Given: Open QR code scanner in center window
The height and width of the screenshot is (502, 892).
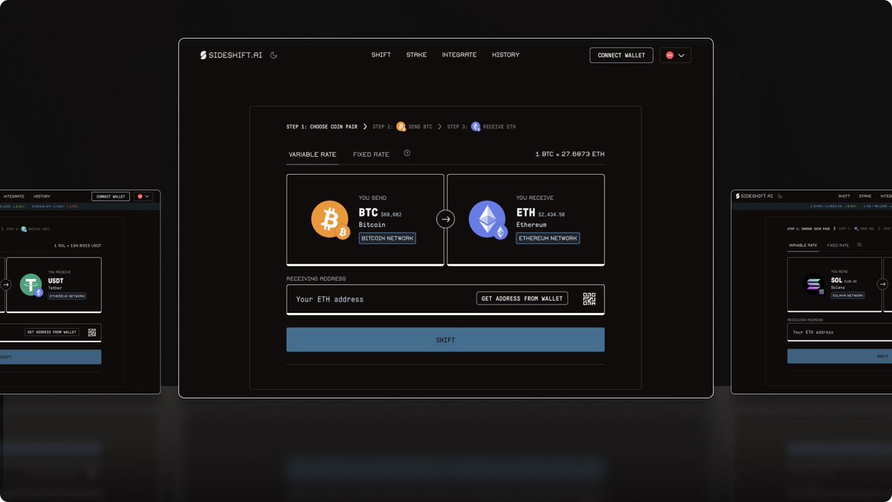Looking at the screenshot, I should click(589, 299).
